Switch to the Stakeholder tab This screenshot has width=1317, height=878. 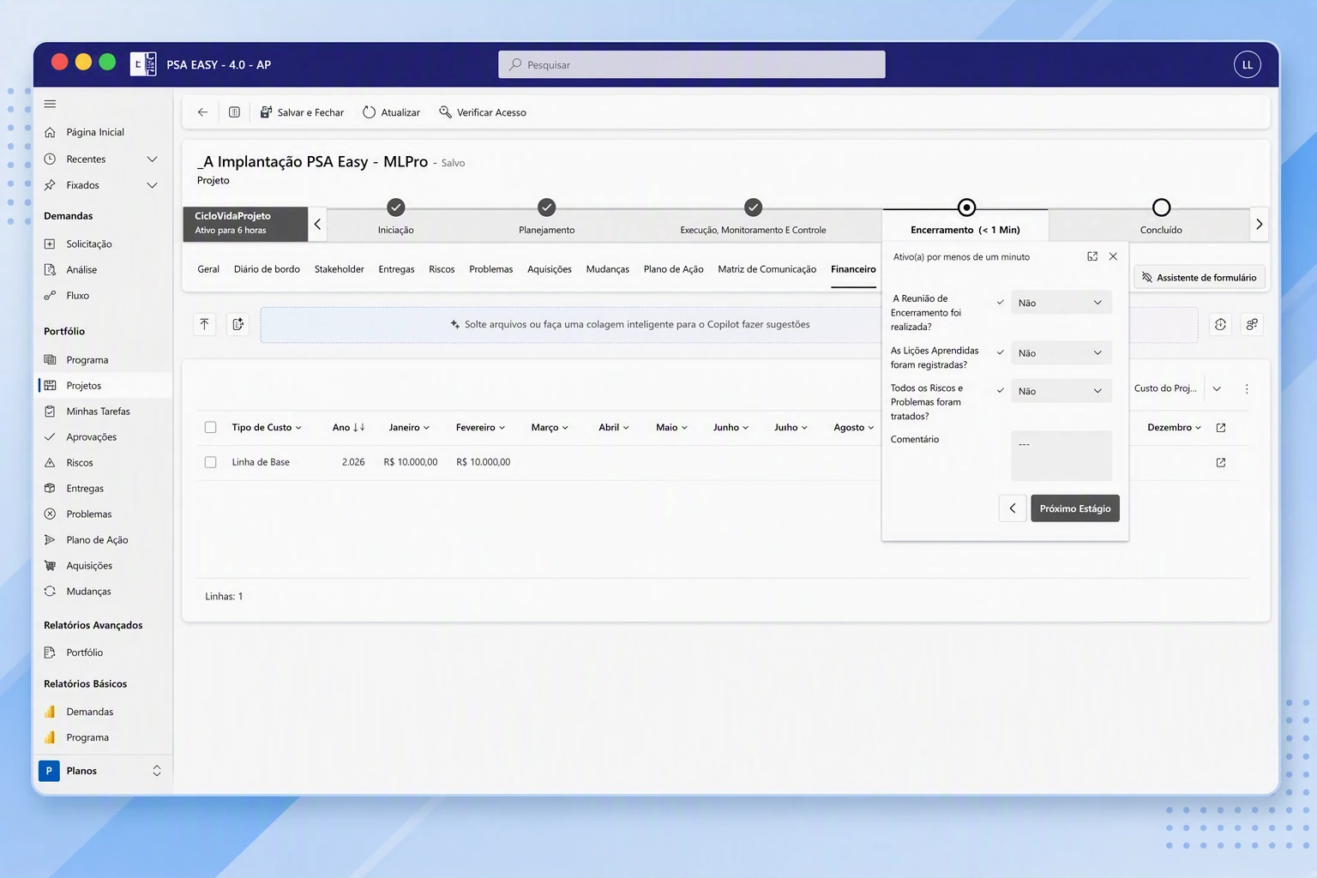pos(339,269)
